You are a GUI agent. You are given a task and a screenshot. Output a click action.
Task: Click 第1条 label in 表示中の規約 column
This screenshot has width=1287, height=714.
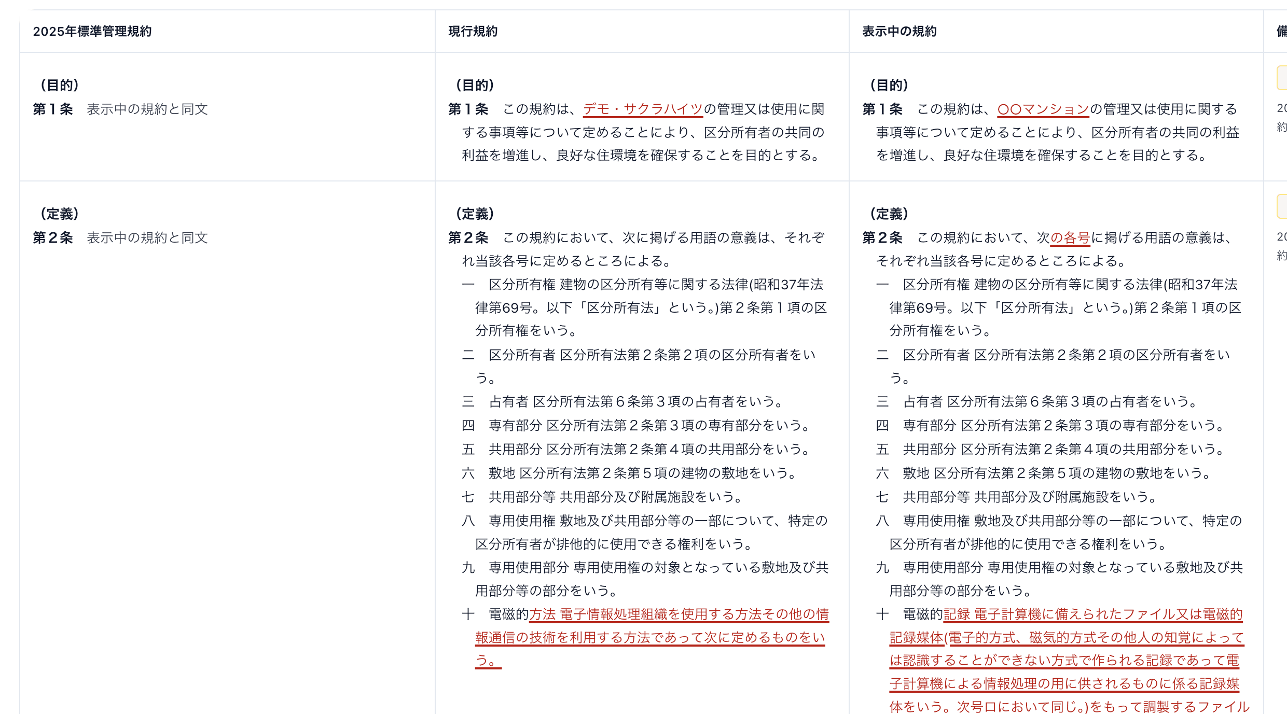[x=882, y=109]
